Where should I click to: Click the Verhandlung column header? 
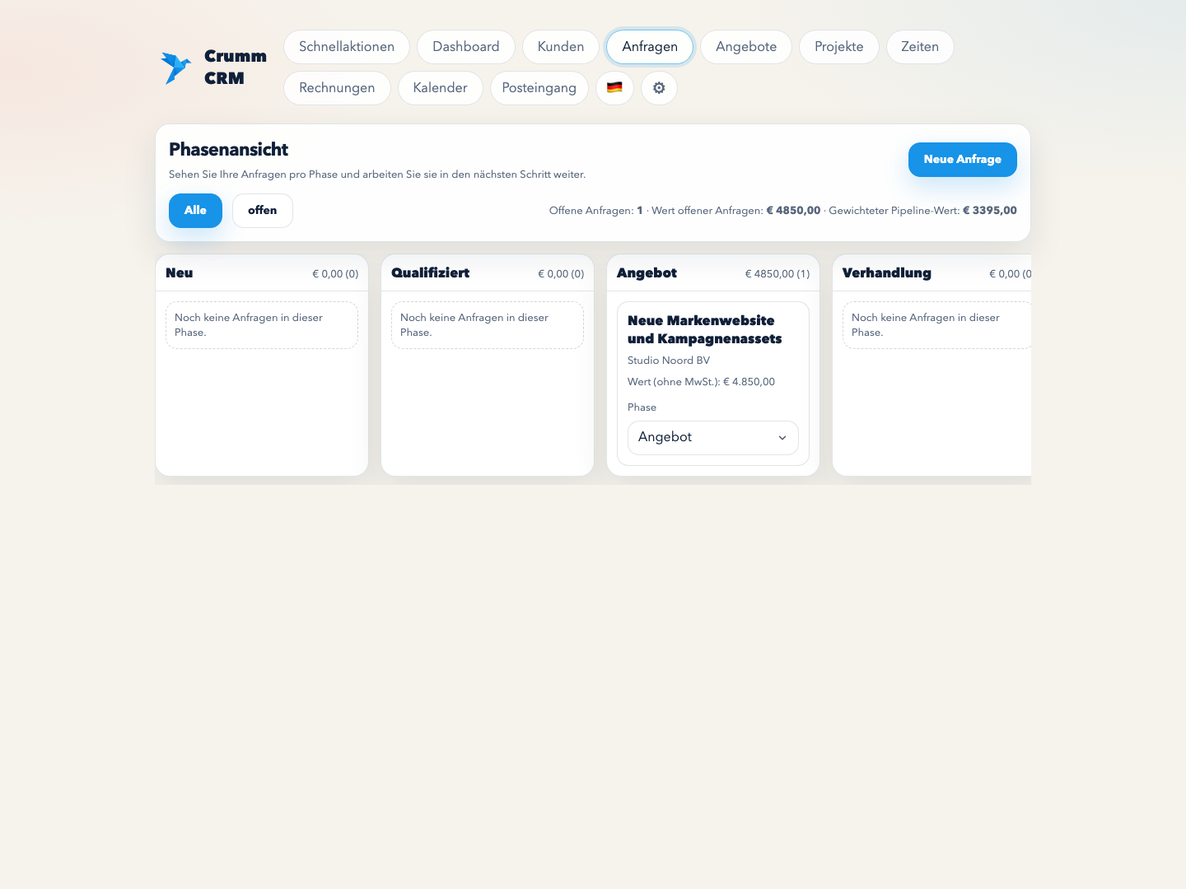(x=887, y=273)
